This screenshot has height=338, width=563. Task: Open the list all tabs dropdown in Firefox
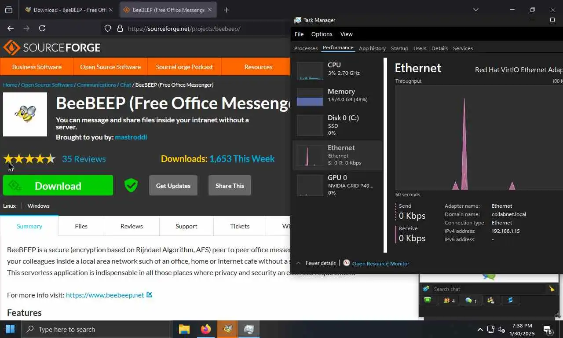click(475, 10)
